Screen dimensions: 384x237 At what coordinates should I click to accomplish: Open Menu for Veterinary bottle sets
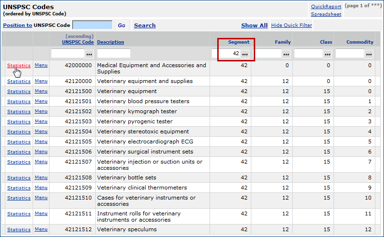click(41, 178)
